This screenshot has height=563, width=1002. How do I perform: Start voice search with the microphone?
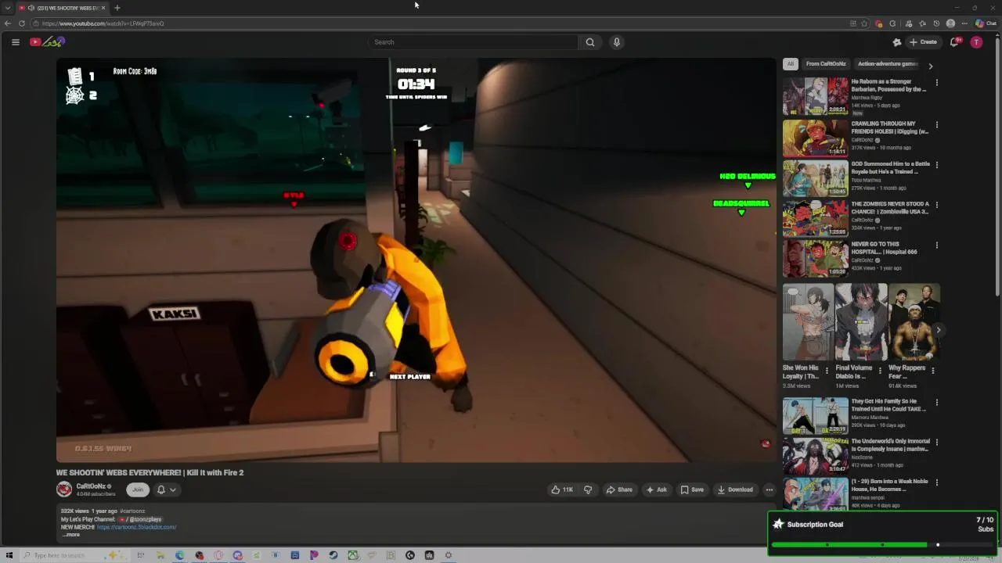pos(617,42)
